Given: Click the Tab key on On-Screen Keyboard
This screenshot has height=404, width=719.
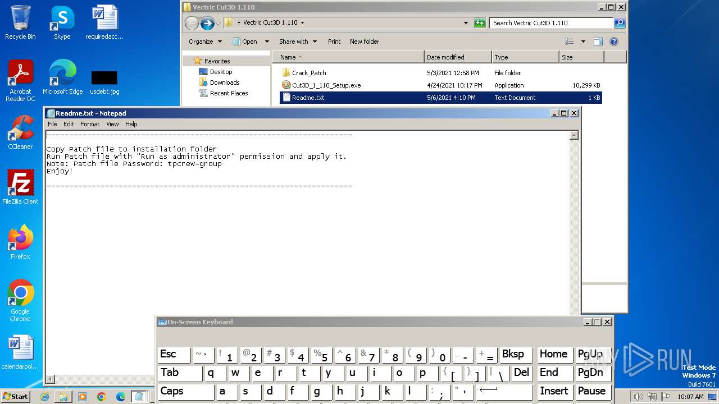Looking at the screenshot, I should click(x=180, y=373).
